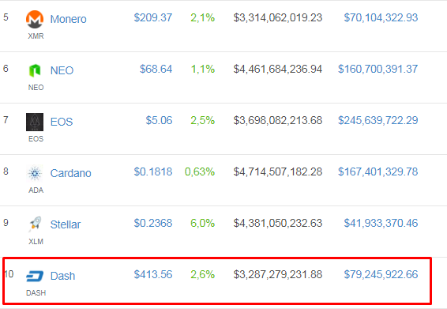Click Cardano change 0,63%
The height and width of the screenshot is (309, 447).
coord(200,171)
